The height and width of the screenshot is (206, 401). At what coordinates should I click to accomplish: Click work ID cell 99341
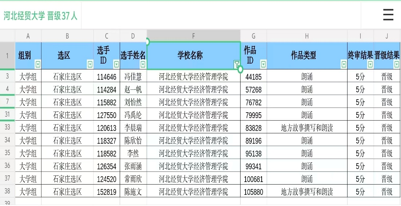point(253,166)
